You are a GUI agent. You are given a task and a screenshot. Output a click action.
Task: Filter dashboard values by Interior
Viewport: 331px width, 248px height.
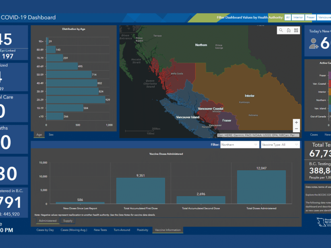pos(298,17)
